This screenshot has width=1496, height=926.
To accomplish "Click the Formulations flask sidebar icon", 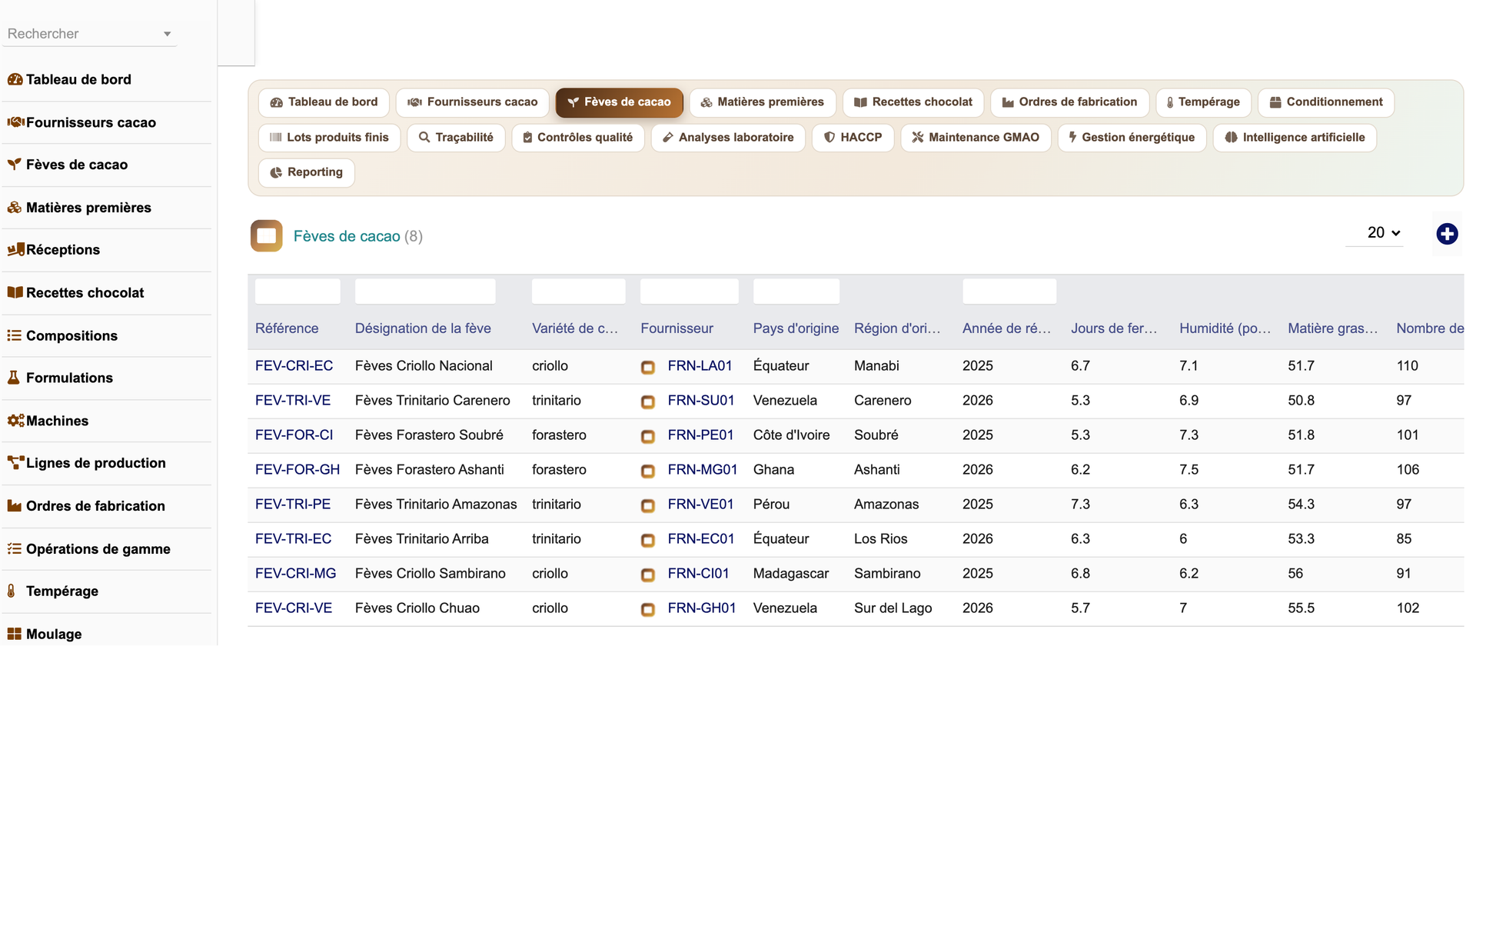I will pyautogui.click(x=14, y=378).
